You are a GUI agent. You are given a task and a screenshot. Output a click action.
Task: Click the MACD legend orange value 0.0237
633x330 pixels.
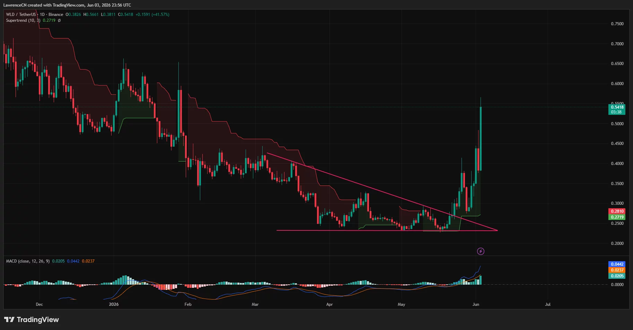[88, 261]
